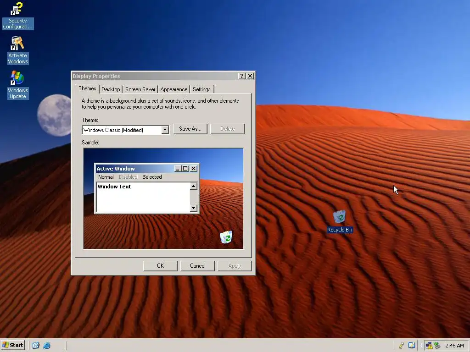Open the Screen Saver tab
The width and height of the screenshot is (470, 352).
140,89
